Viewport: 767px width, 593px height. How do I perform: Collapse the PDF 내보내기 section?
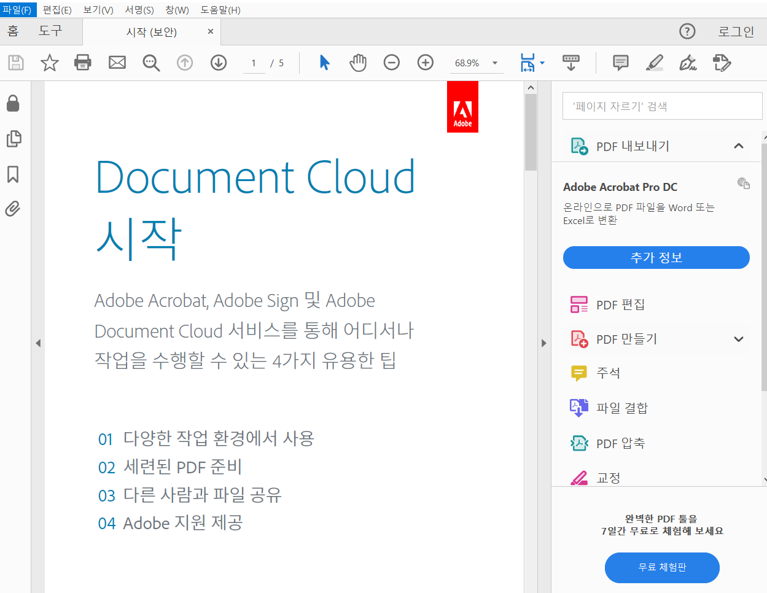tap(739, 146)
